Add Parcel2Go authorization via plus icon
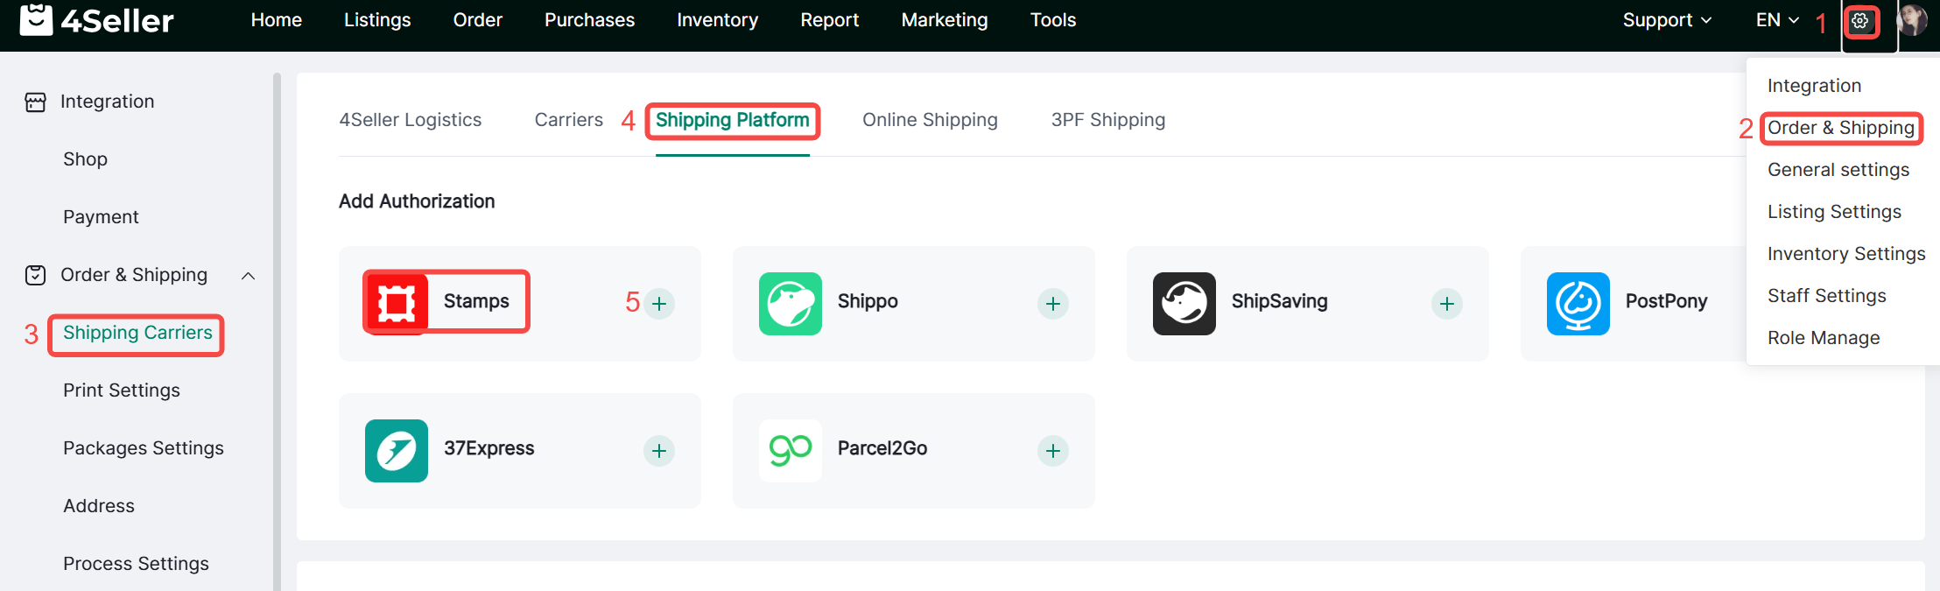Viewport: 1940px width, 591px height. (1053, 451)
